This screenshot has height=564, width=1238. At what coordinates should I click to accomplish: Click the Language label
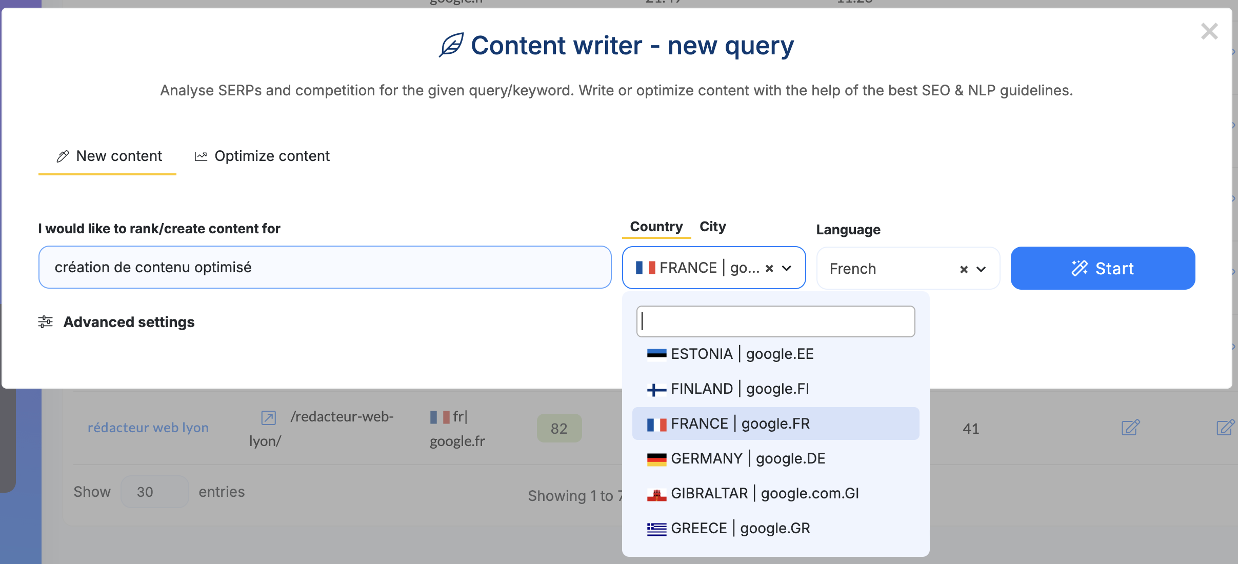point(848,230)
